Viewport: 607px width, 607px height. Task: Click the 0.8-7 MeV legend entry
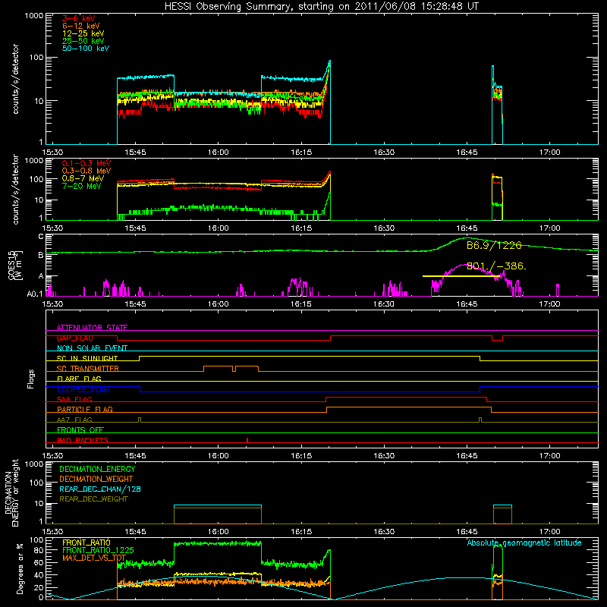tap(83, 178)
